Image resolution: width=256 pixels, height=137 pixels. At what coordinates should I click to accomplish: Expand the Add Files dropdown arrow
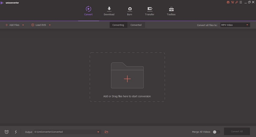tap(23, 25)
